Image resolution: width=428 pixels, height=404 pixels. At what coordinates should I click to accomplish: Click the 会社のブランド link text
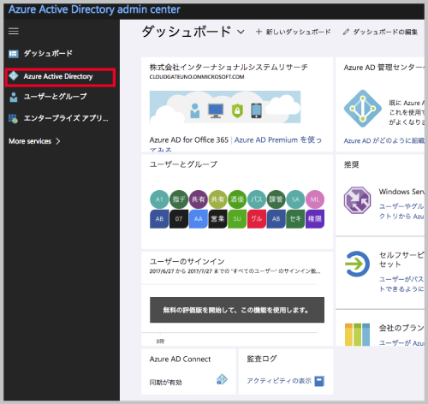401,343
